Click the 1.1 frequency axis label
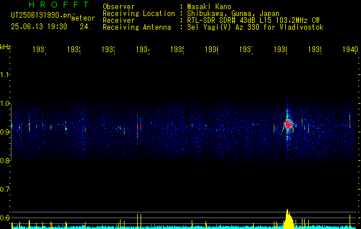Viewport: 361px width, 229px height. click(x=5, y=74)
